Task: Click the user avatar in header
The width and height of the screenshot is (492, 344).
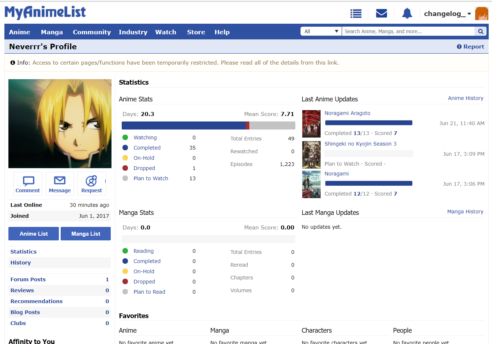Action: tap(481, 13)
